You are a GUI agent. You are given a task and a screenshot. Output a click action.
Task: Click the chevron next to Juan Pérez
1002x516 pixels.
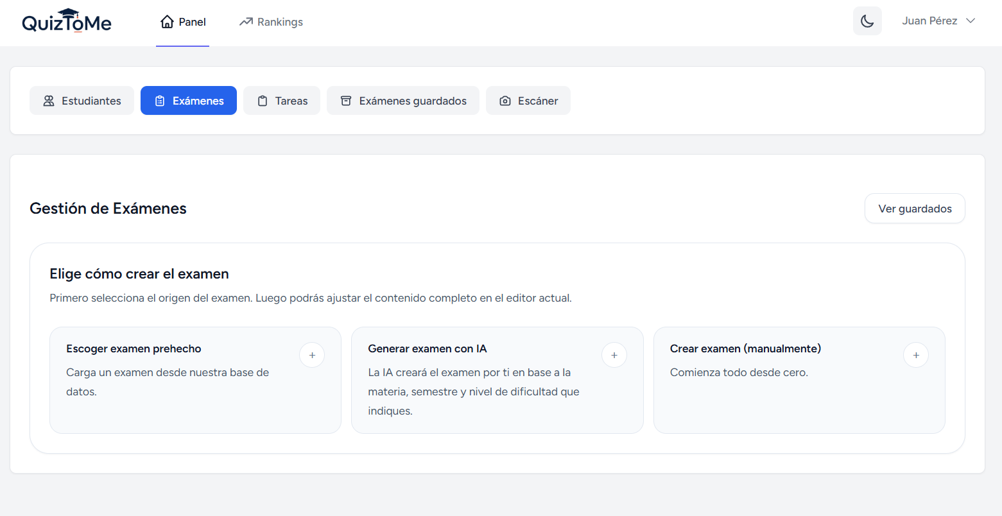click(x=971, y=21)
